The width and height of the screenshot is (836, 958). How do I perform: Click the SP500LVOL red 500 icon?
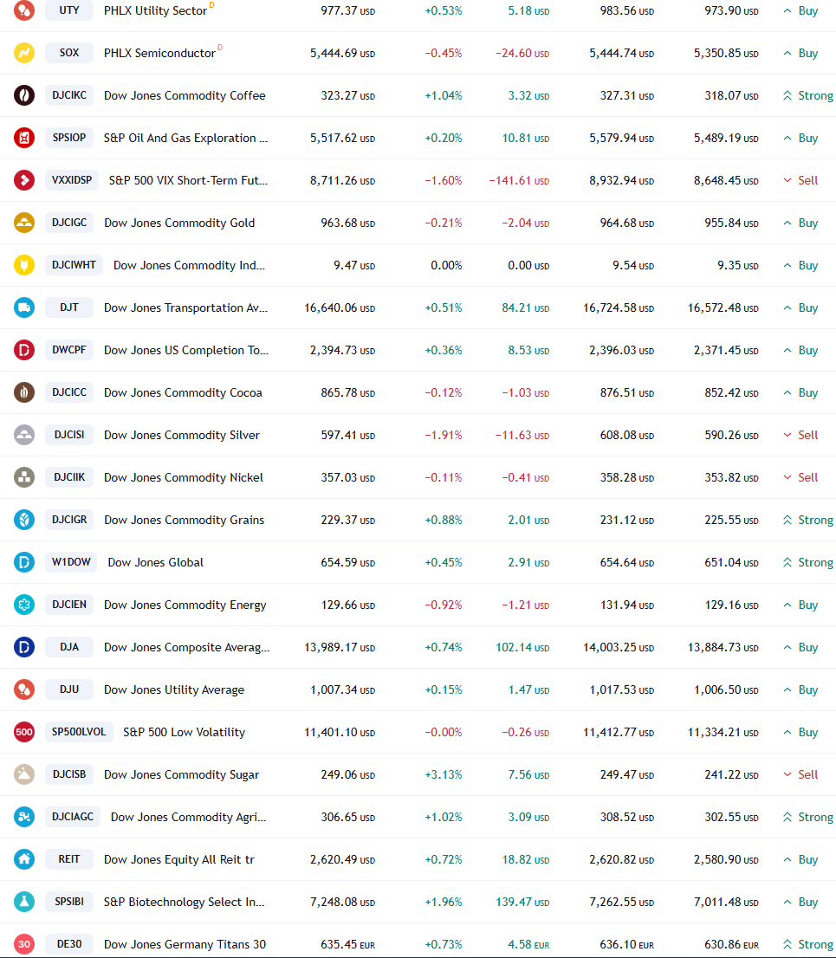[x=24, y=732]
